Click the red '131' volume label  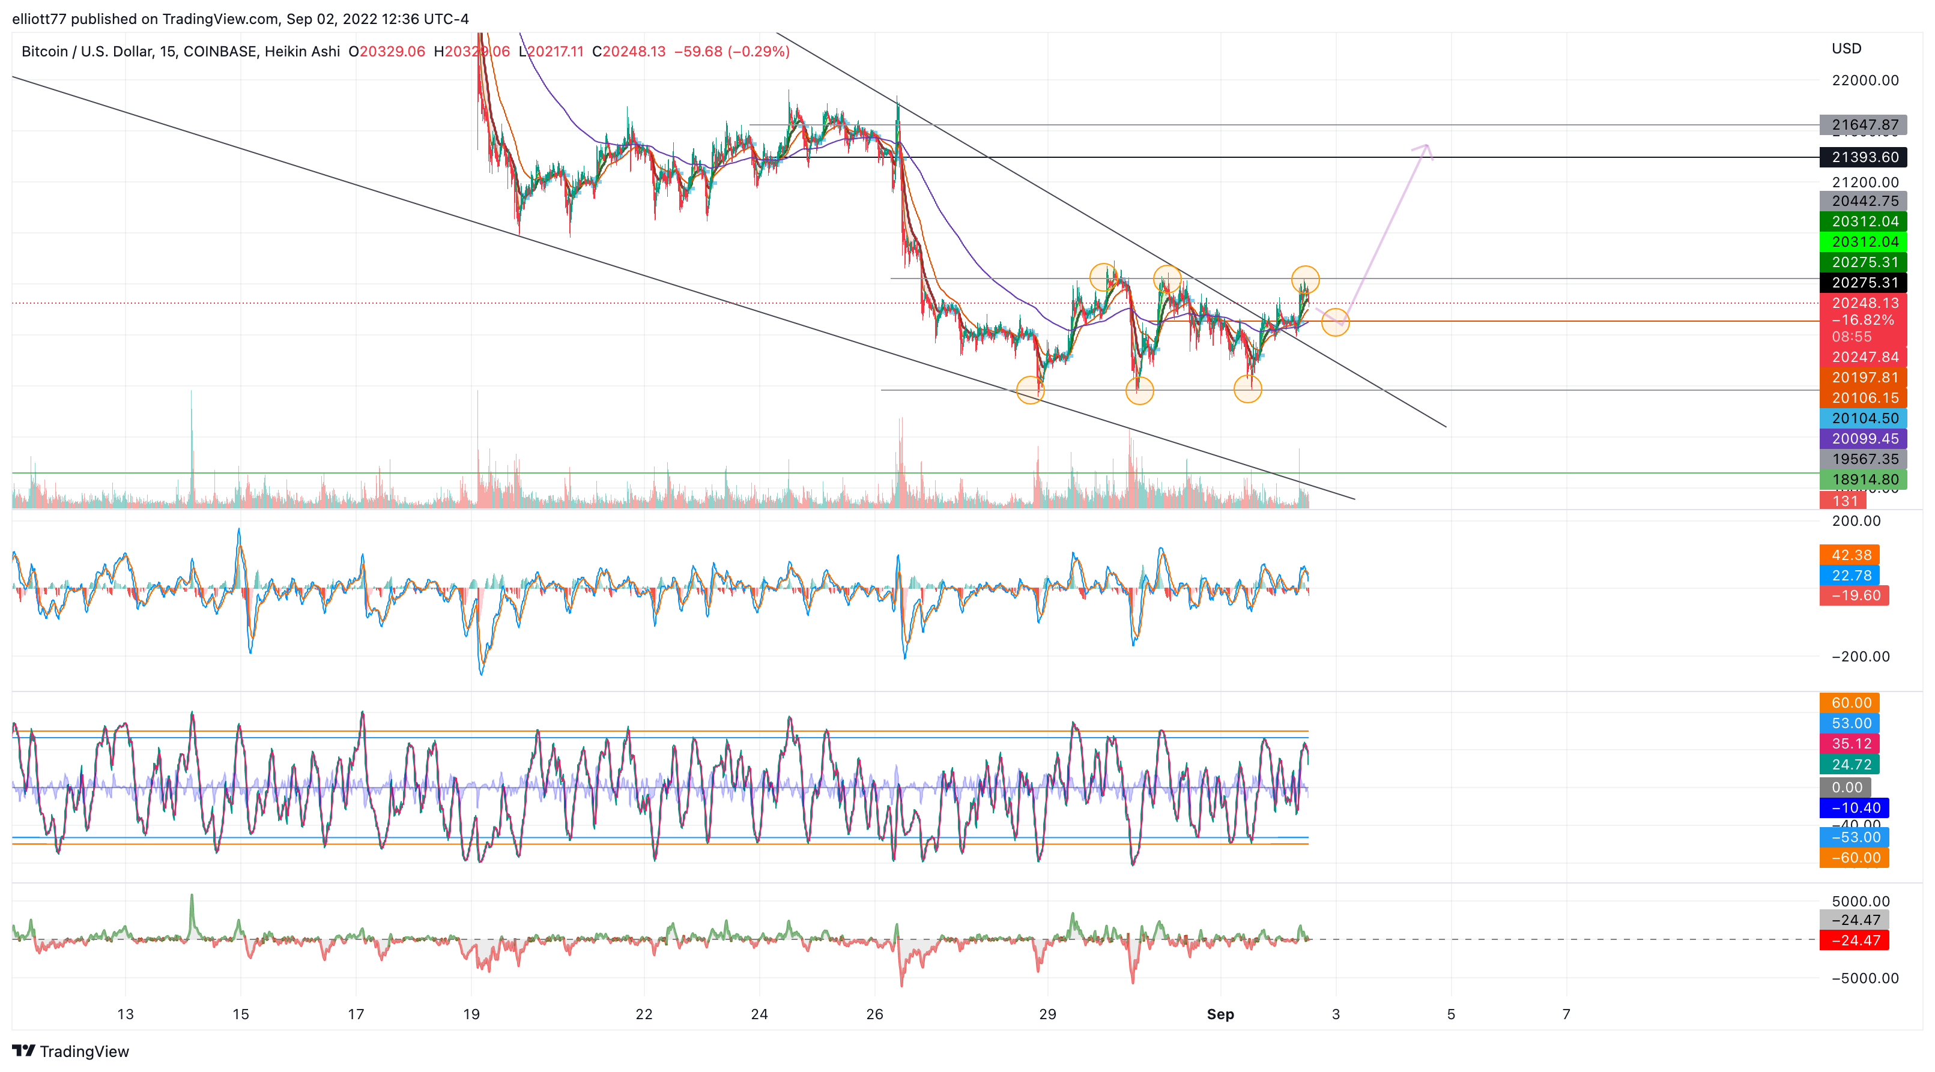pyautogui.click(x=1843, y=501)
